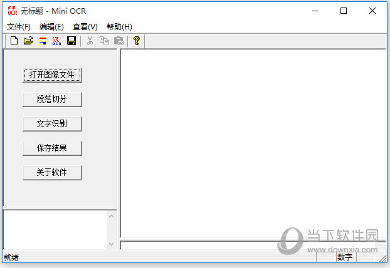
Task: Click the down arrow of preview scrollbar
Action: point(112,244)
